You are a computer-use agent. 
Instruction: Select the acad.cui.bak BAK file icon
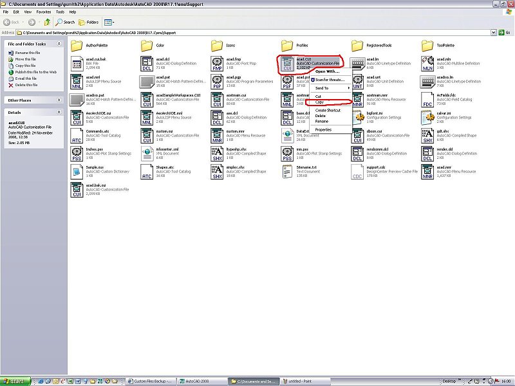pos(77,64)
